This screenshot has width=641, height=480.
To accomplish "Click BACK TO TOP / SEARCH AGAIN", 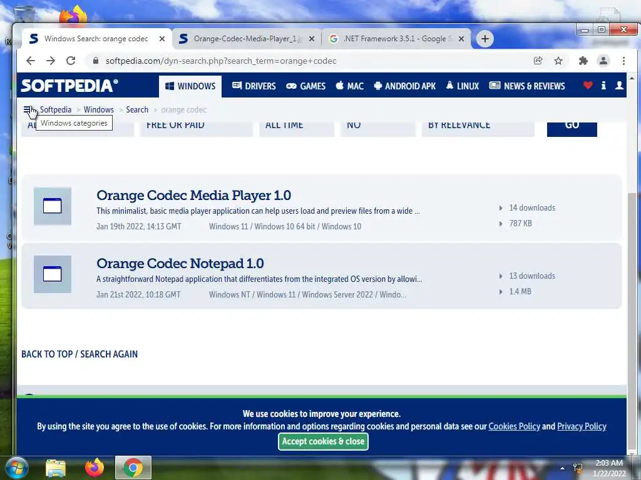I will (x=79, y=354).
